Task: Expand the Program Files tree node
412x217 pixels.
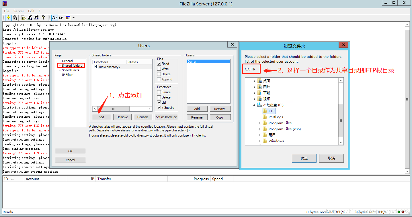Action: tap(260, 123)
